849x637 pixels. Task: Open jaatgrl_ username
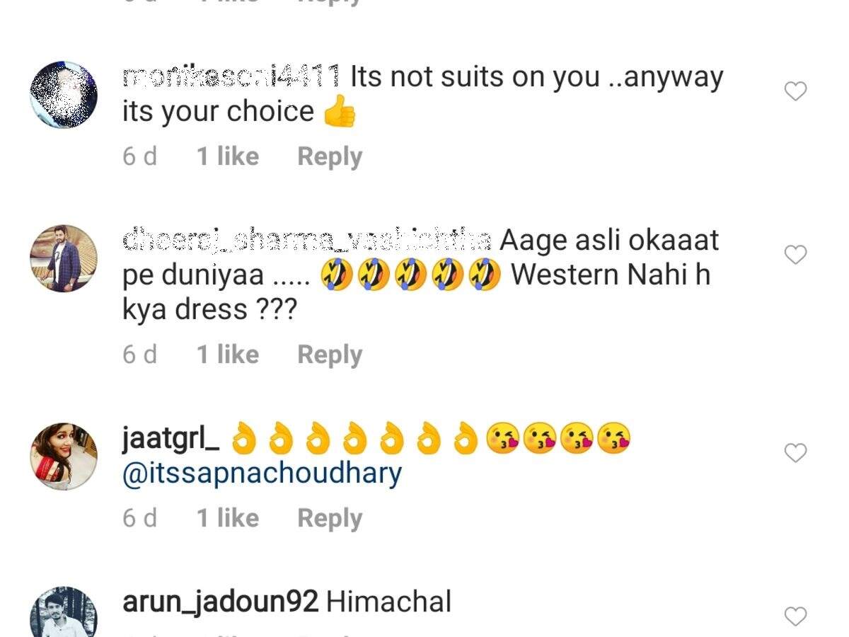click(171, 440)
